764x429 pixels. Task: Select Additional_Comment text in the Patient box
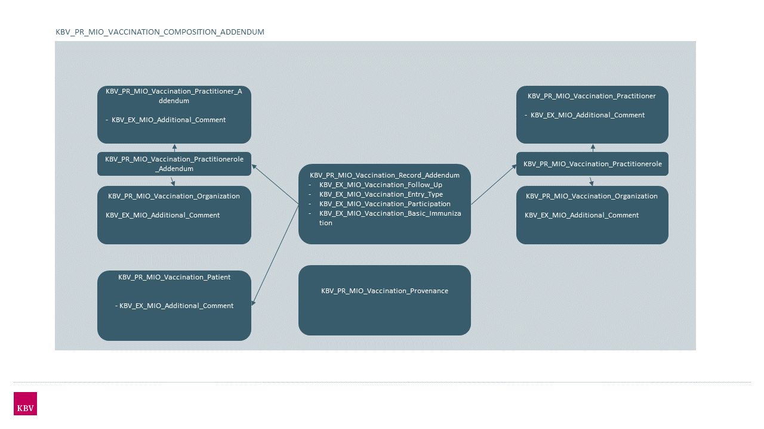click(176, 306)
